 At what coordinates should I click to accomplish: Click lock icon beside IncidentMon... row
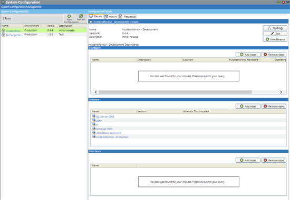(x=3, y=30)
